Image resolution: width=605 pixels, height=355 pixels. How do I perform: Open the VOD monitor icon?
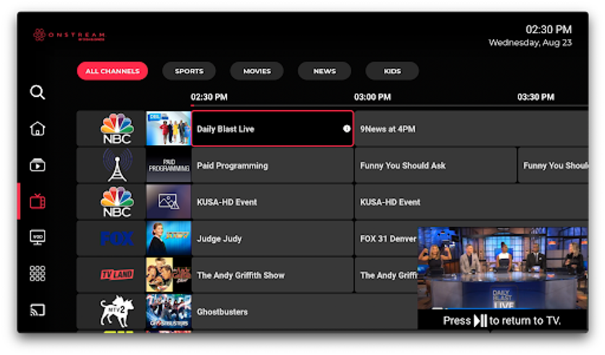click(38, 238)
